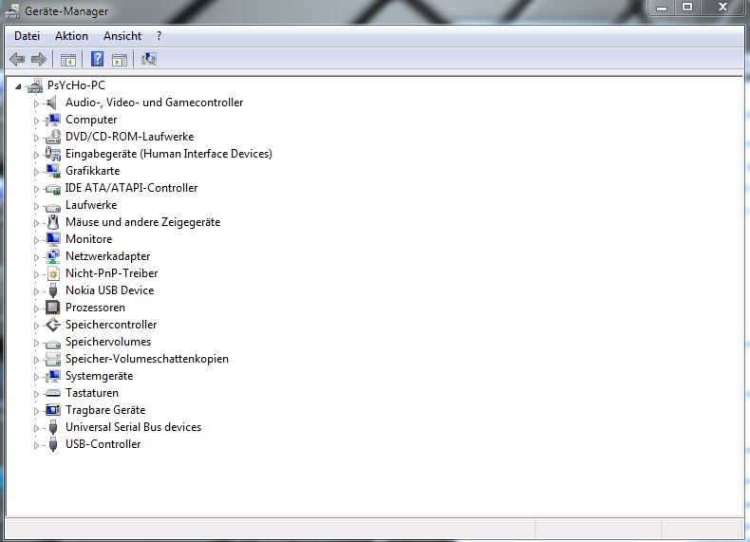Collapse the PsYcHo-PC root node
Image resolution: width=750 pixels, height=542 pixels.
19,86
